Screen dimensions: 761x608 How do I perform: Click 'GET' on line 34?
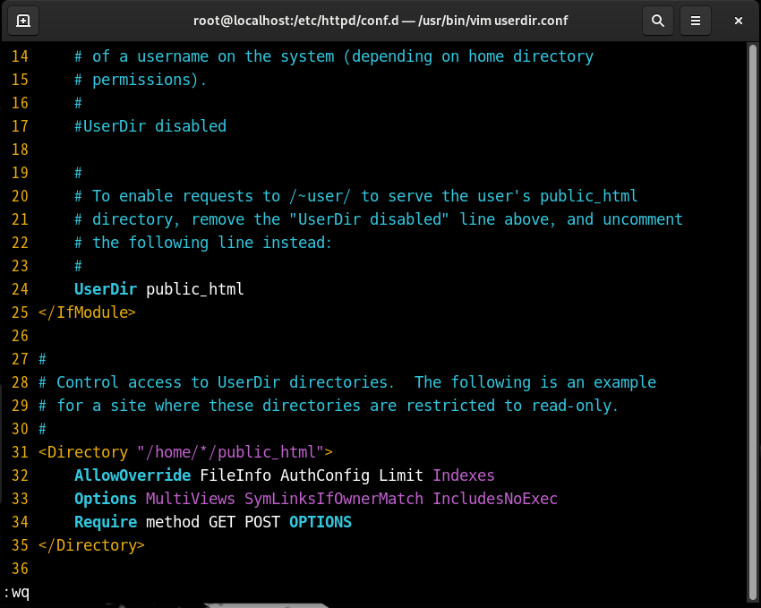point(222,522)
